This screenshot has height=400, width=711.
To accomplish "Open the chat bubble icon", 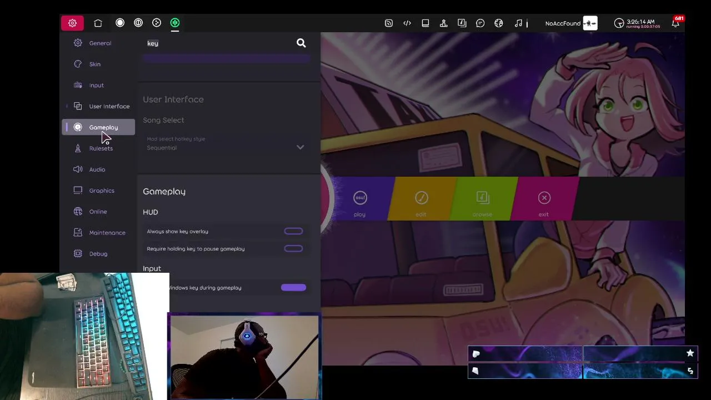I will click(480, 23).
